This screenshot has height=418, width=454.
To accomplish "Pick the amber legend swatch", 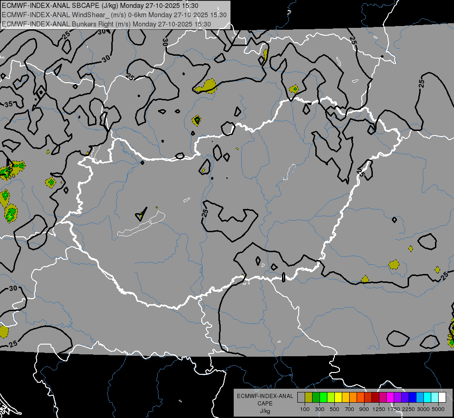I will click(x=345, y=397).
